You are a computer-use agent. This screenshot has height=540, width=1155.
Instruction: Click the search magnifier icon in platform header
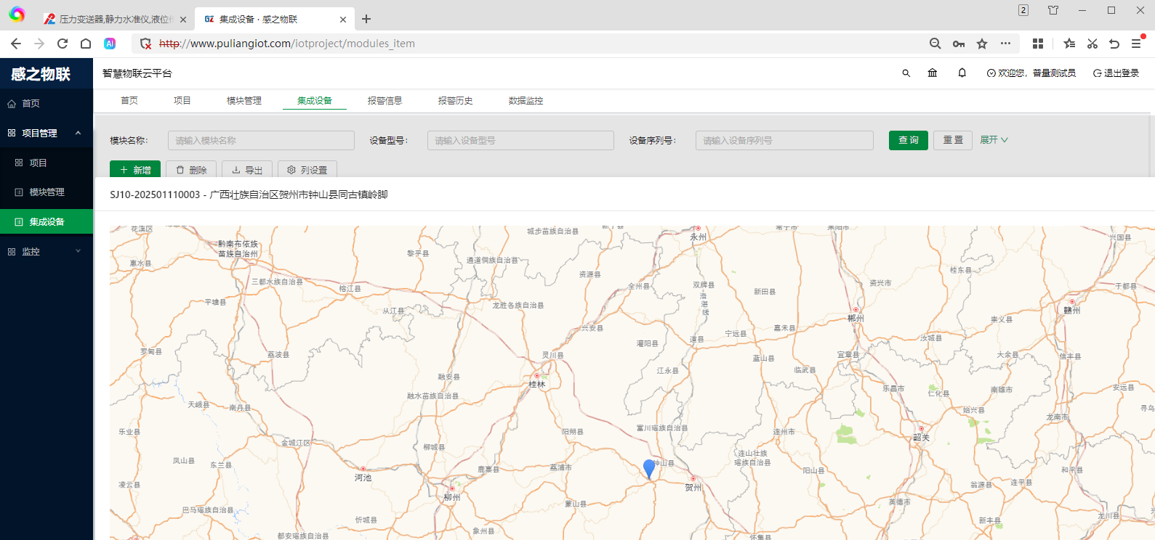click(x=906, y=73)
